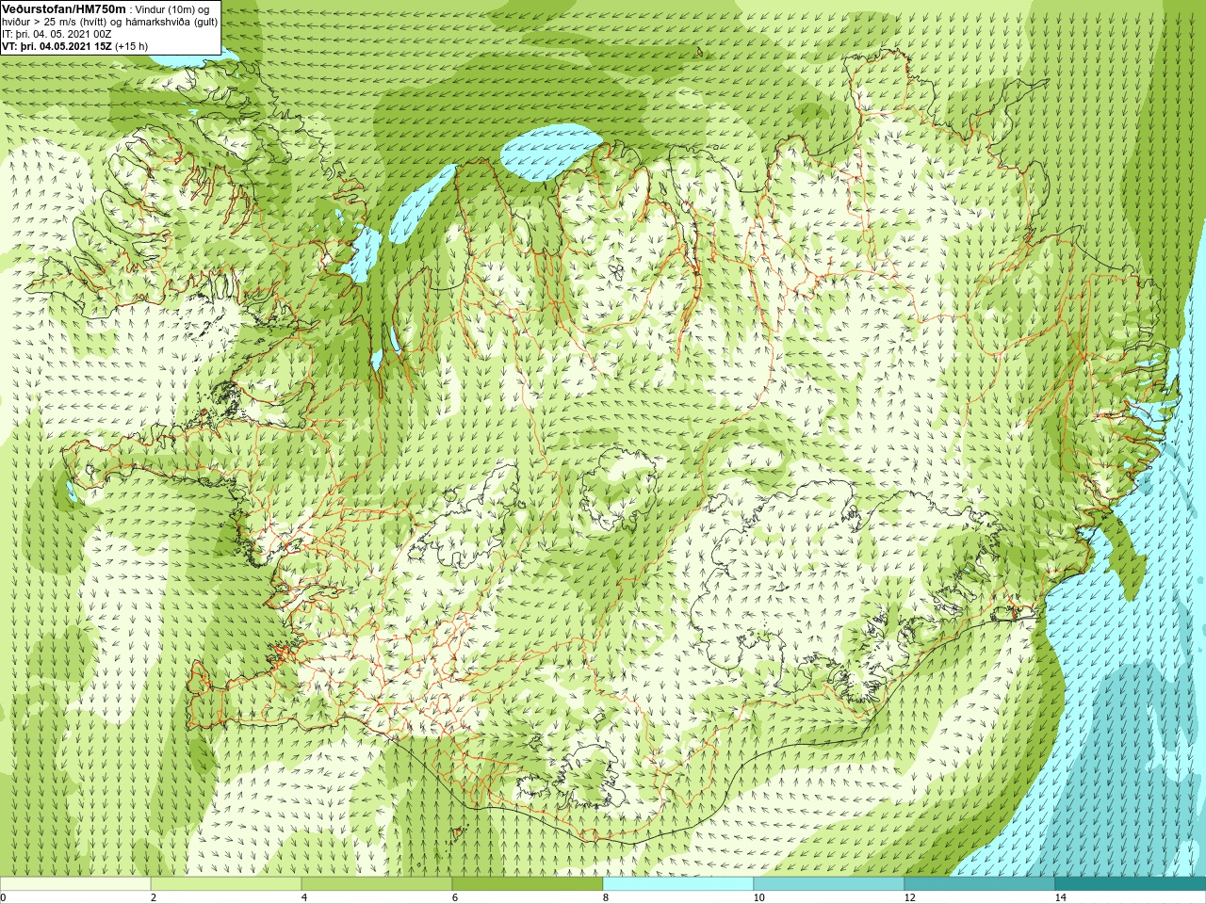Screen dimensions: 1206x904
Task: Click the scale label "14"
Action: [x=1060, y=897]
